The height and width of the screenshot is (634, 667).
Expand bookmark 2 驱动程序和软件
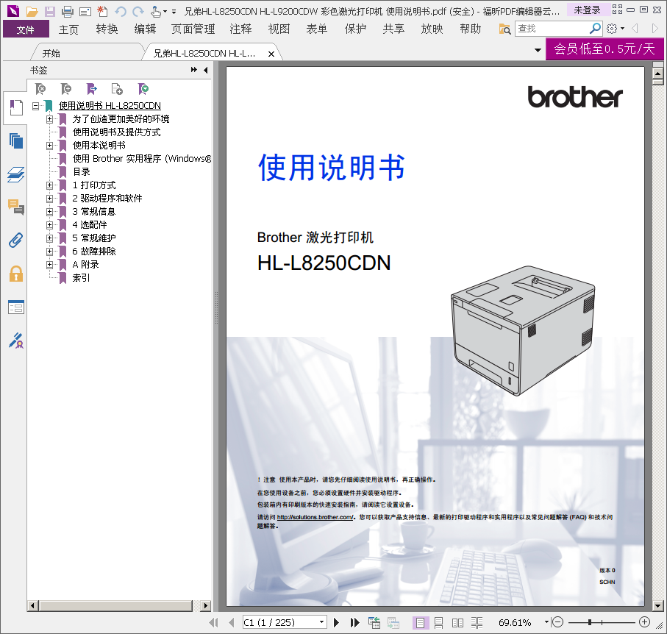tap(49, 199)
